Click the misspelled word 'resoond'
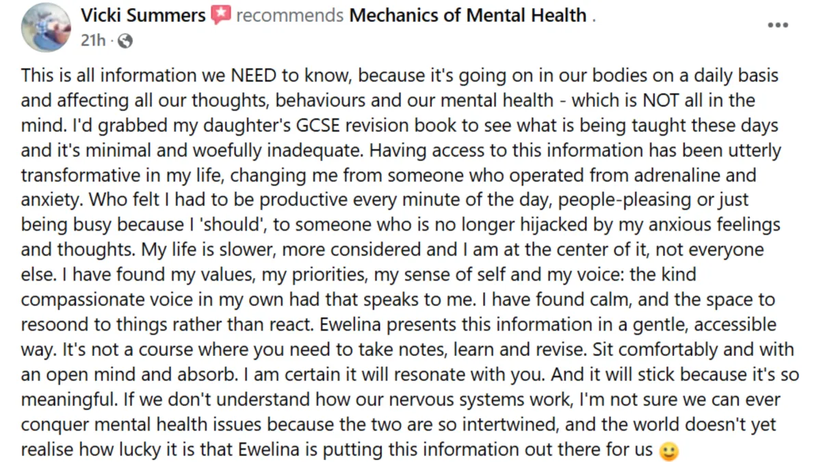The image size is (821, 462). (51, 325)
